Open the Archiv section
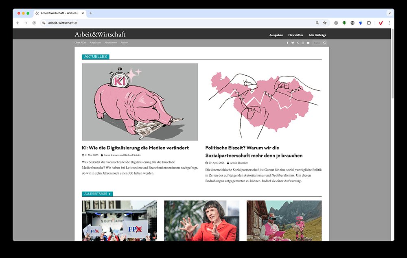 [x=125, y=42]
